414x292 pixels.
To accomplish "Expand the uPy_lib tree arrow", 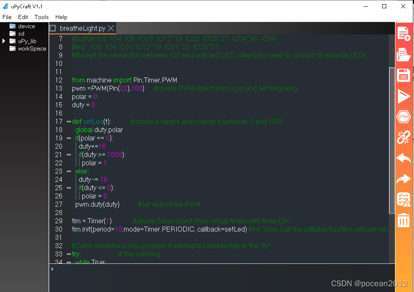I will pyautogui.click(x=4, y=41).
